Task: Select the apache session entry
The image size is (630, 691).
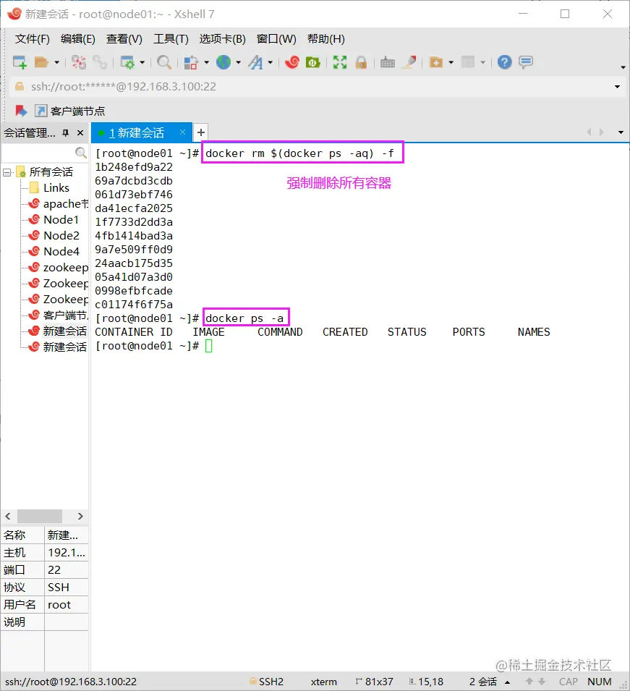Action: click(59, 204)
